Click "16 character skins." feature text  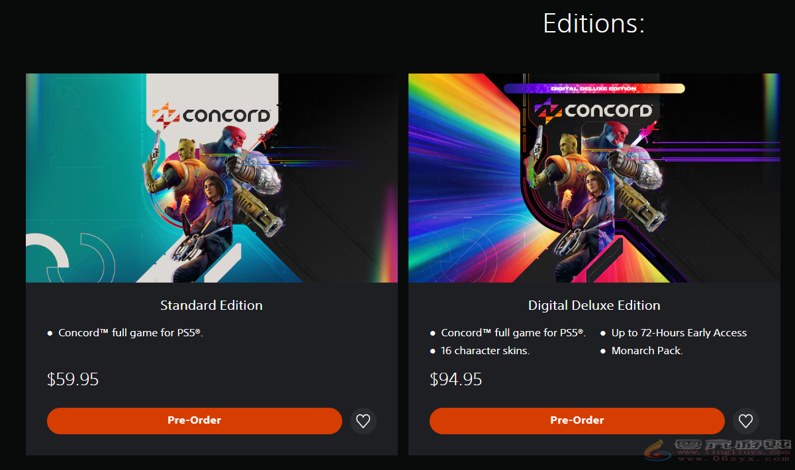click(485, 351)
